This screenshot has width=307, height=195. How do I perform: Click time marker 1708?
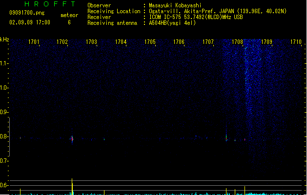click(x=237, y=42)
